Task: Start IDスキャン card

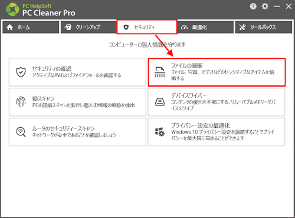Action: point(77,102)
